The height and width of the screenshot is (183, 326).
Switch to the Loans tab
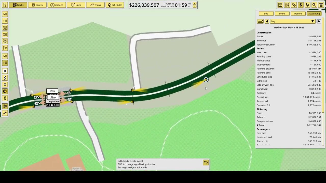click(x=282, y=14)
